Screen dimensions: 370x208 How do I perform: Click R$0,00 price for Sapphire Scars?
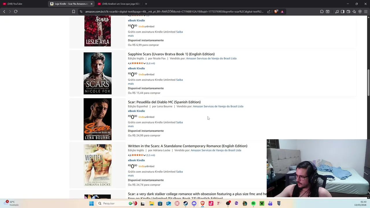pyautogui.click(x=133, y=74)
